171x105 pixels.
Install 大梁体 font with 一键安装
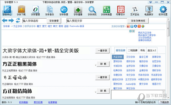coord(102,51)
